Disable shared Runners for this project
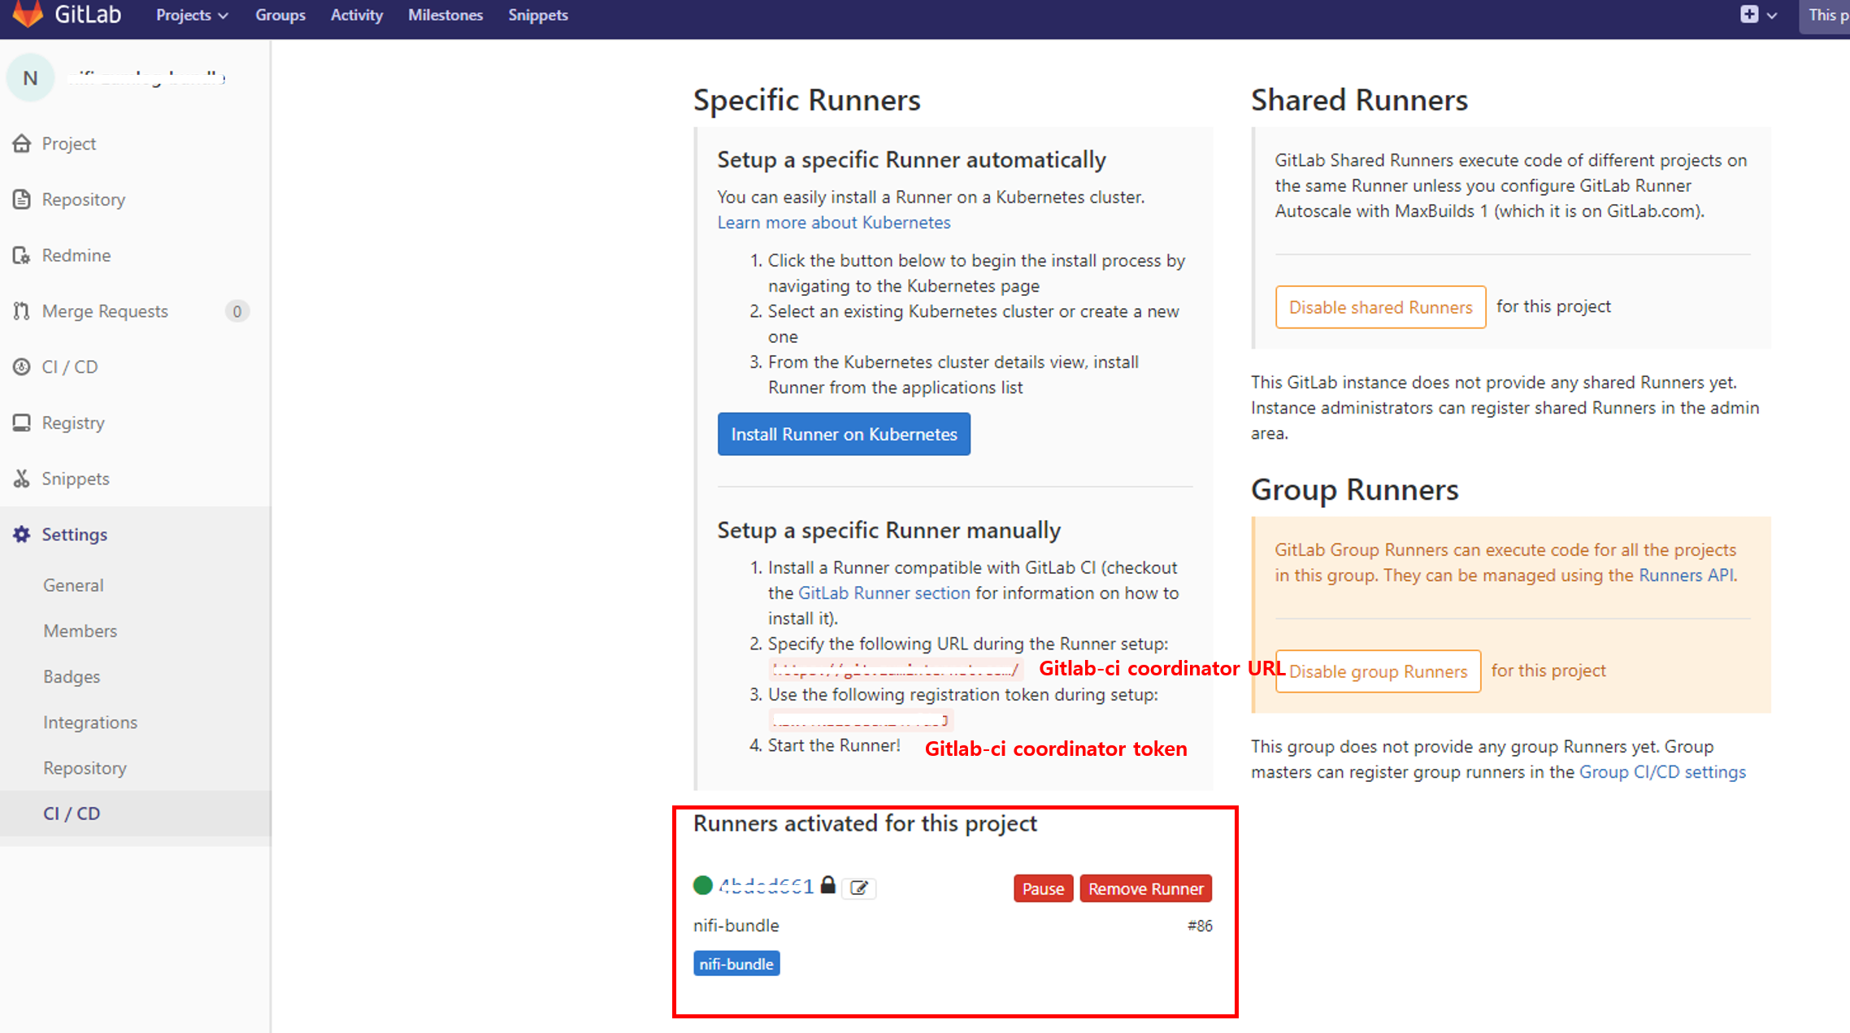 click(x=1379, y=306)
